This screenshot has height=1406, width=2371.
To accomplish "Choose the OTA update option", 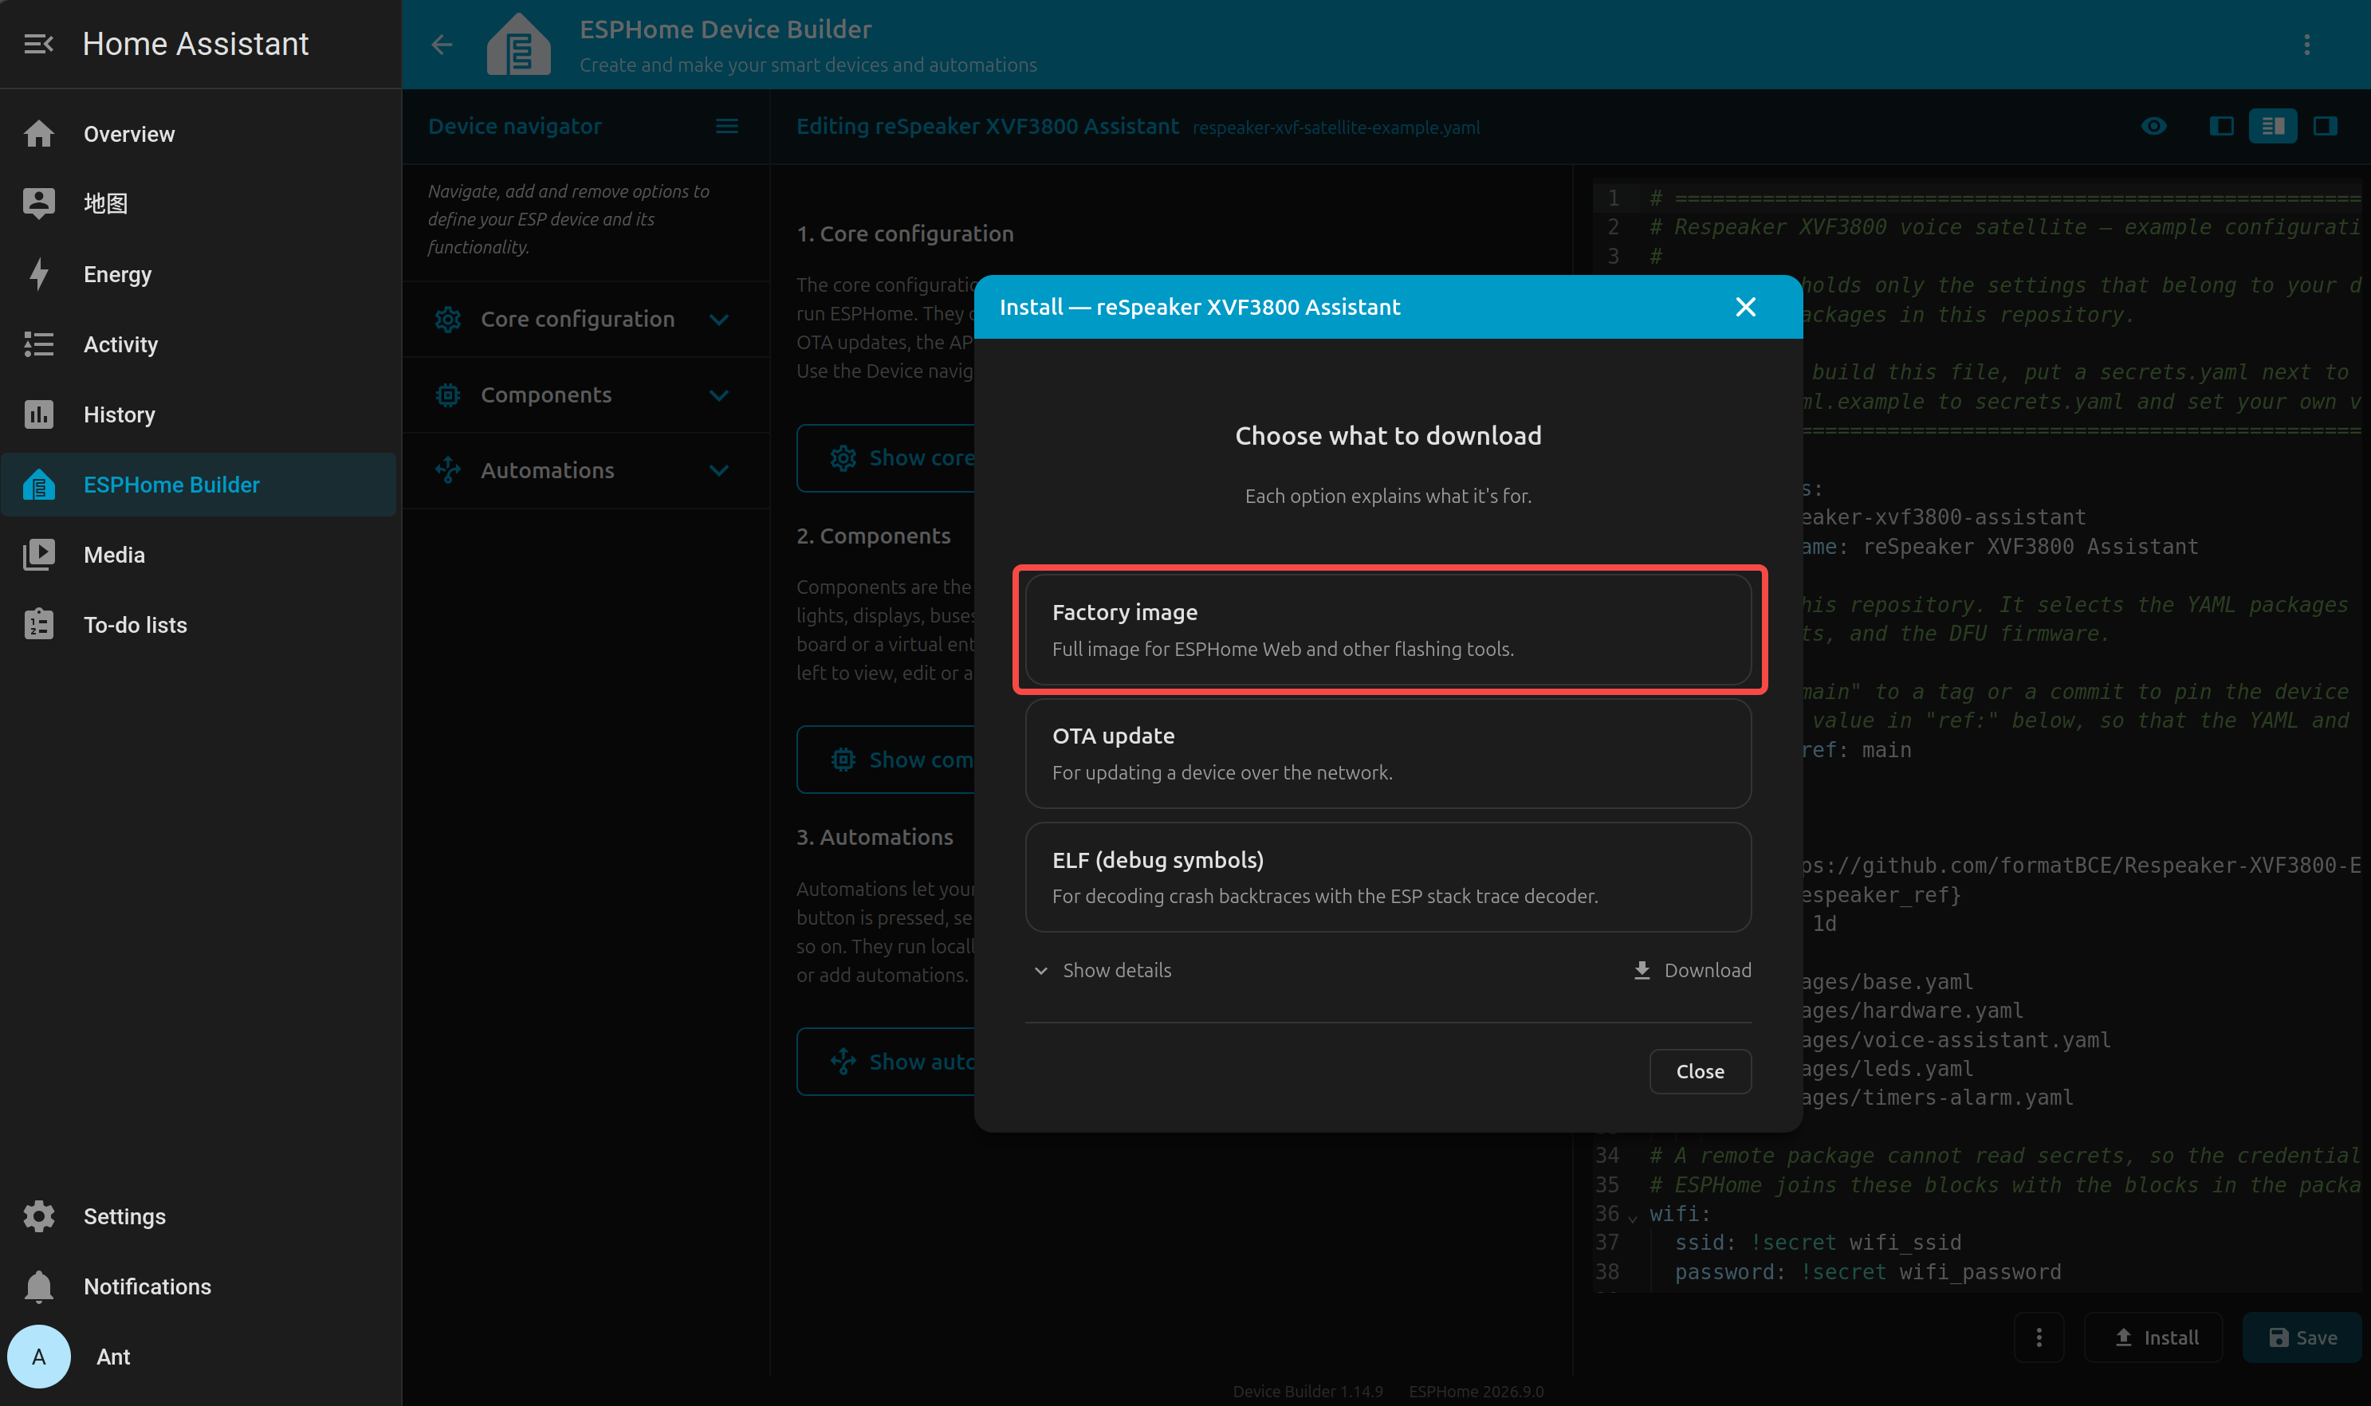I will pyautogui.click(x=1388, y=753).
